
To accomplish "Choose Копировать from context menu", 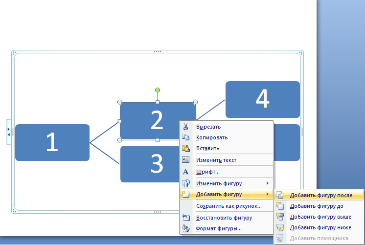I will click(226, 137).
